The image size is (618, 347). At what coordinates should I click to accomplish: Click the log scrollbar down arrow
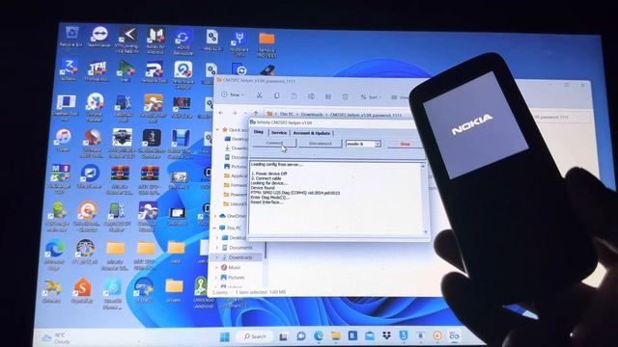(425, 232)
